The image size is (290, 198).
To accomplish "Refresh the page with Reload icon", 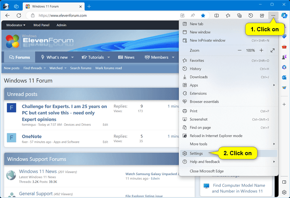I will click(19, 15).
